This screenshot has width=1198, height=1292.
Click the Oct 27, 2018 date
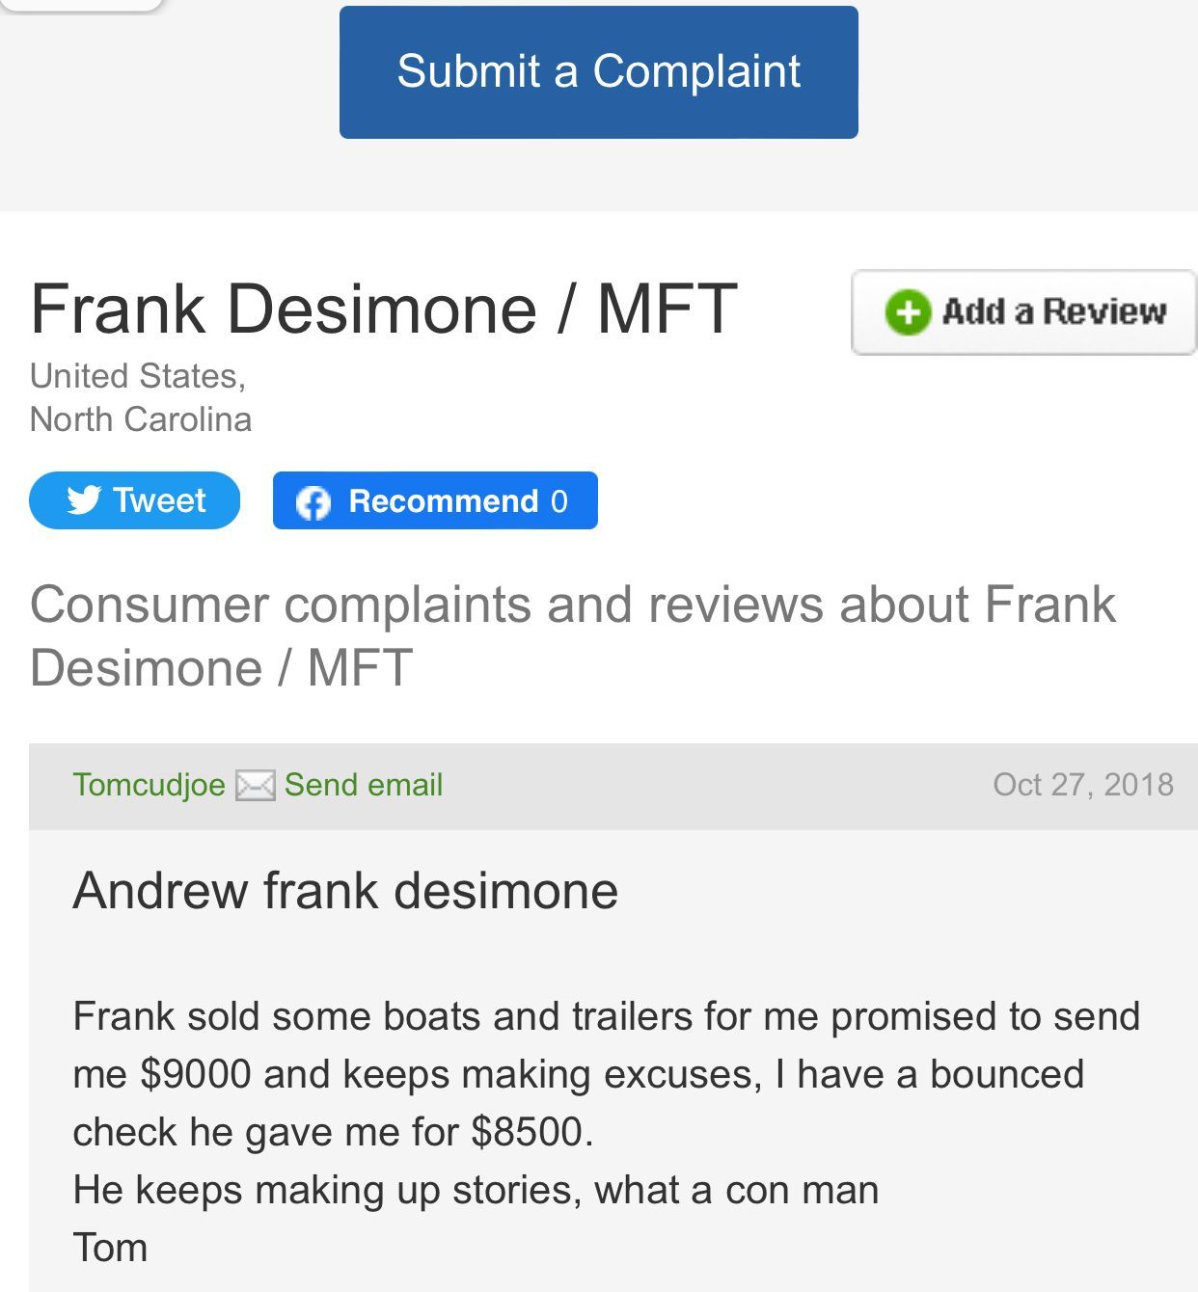pos(1082,785)
